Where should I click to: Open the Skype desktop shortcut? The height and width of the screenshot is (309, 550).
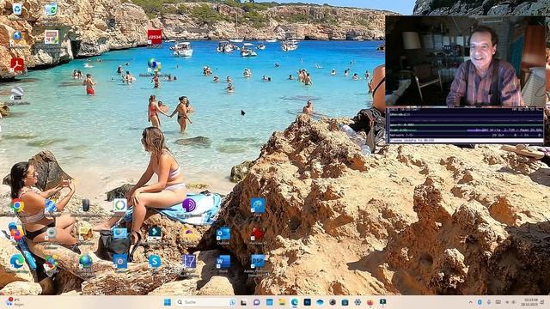155,261
